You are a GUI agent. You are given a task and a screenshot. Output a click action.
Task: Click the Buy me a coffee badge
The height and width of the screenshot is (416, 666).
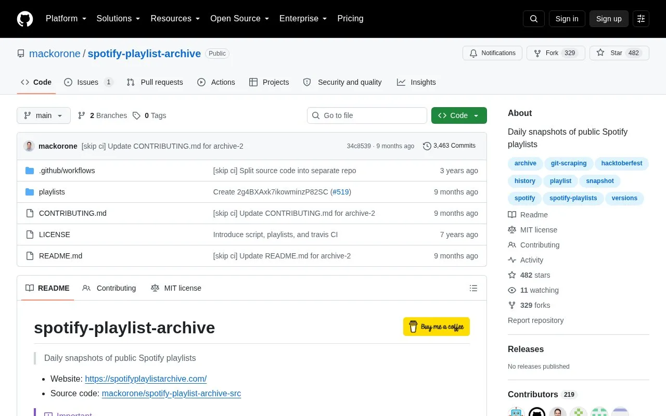[437, 327]
